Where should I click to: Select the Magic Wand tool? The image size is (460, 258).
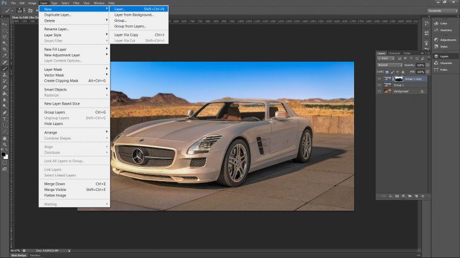point(4,43)
